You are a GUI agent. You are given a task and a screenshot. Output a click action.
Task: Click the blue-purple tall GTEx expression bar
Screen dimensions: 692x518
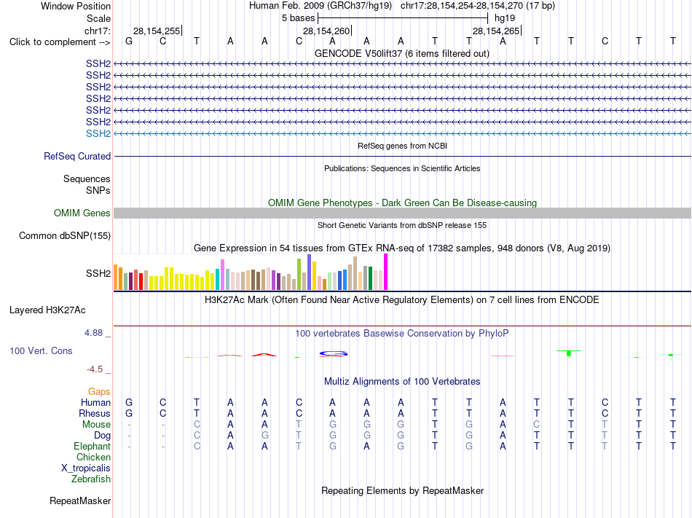click(x=310, y=272)
